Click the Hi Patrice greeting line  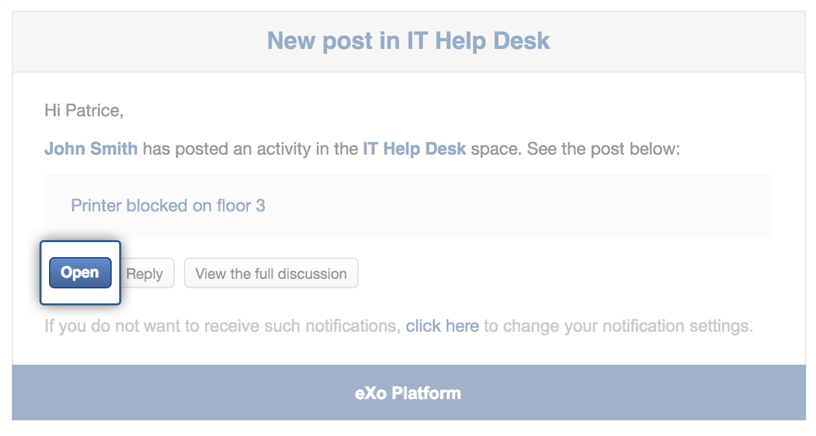click(x=84, y=111)
